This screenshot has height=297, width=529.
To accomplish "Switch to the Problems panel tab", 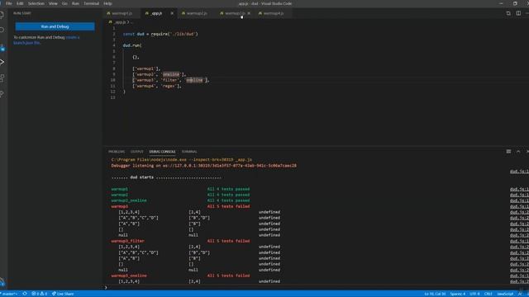I will [117, 152].
